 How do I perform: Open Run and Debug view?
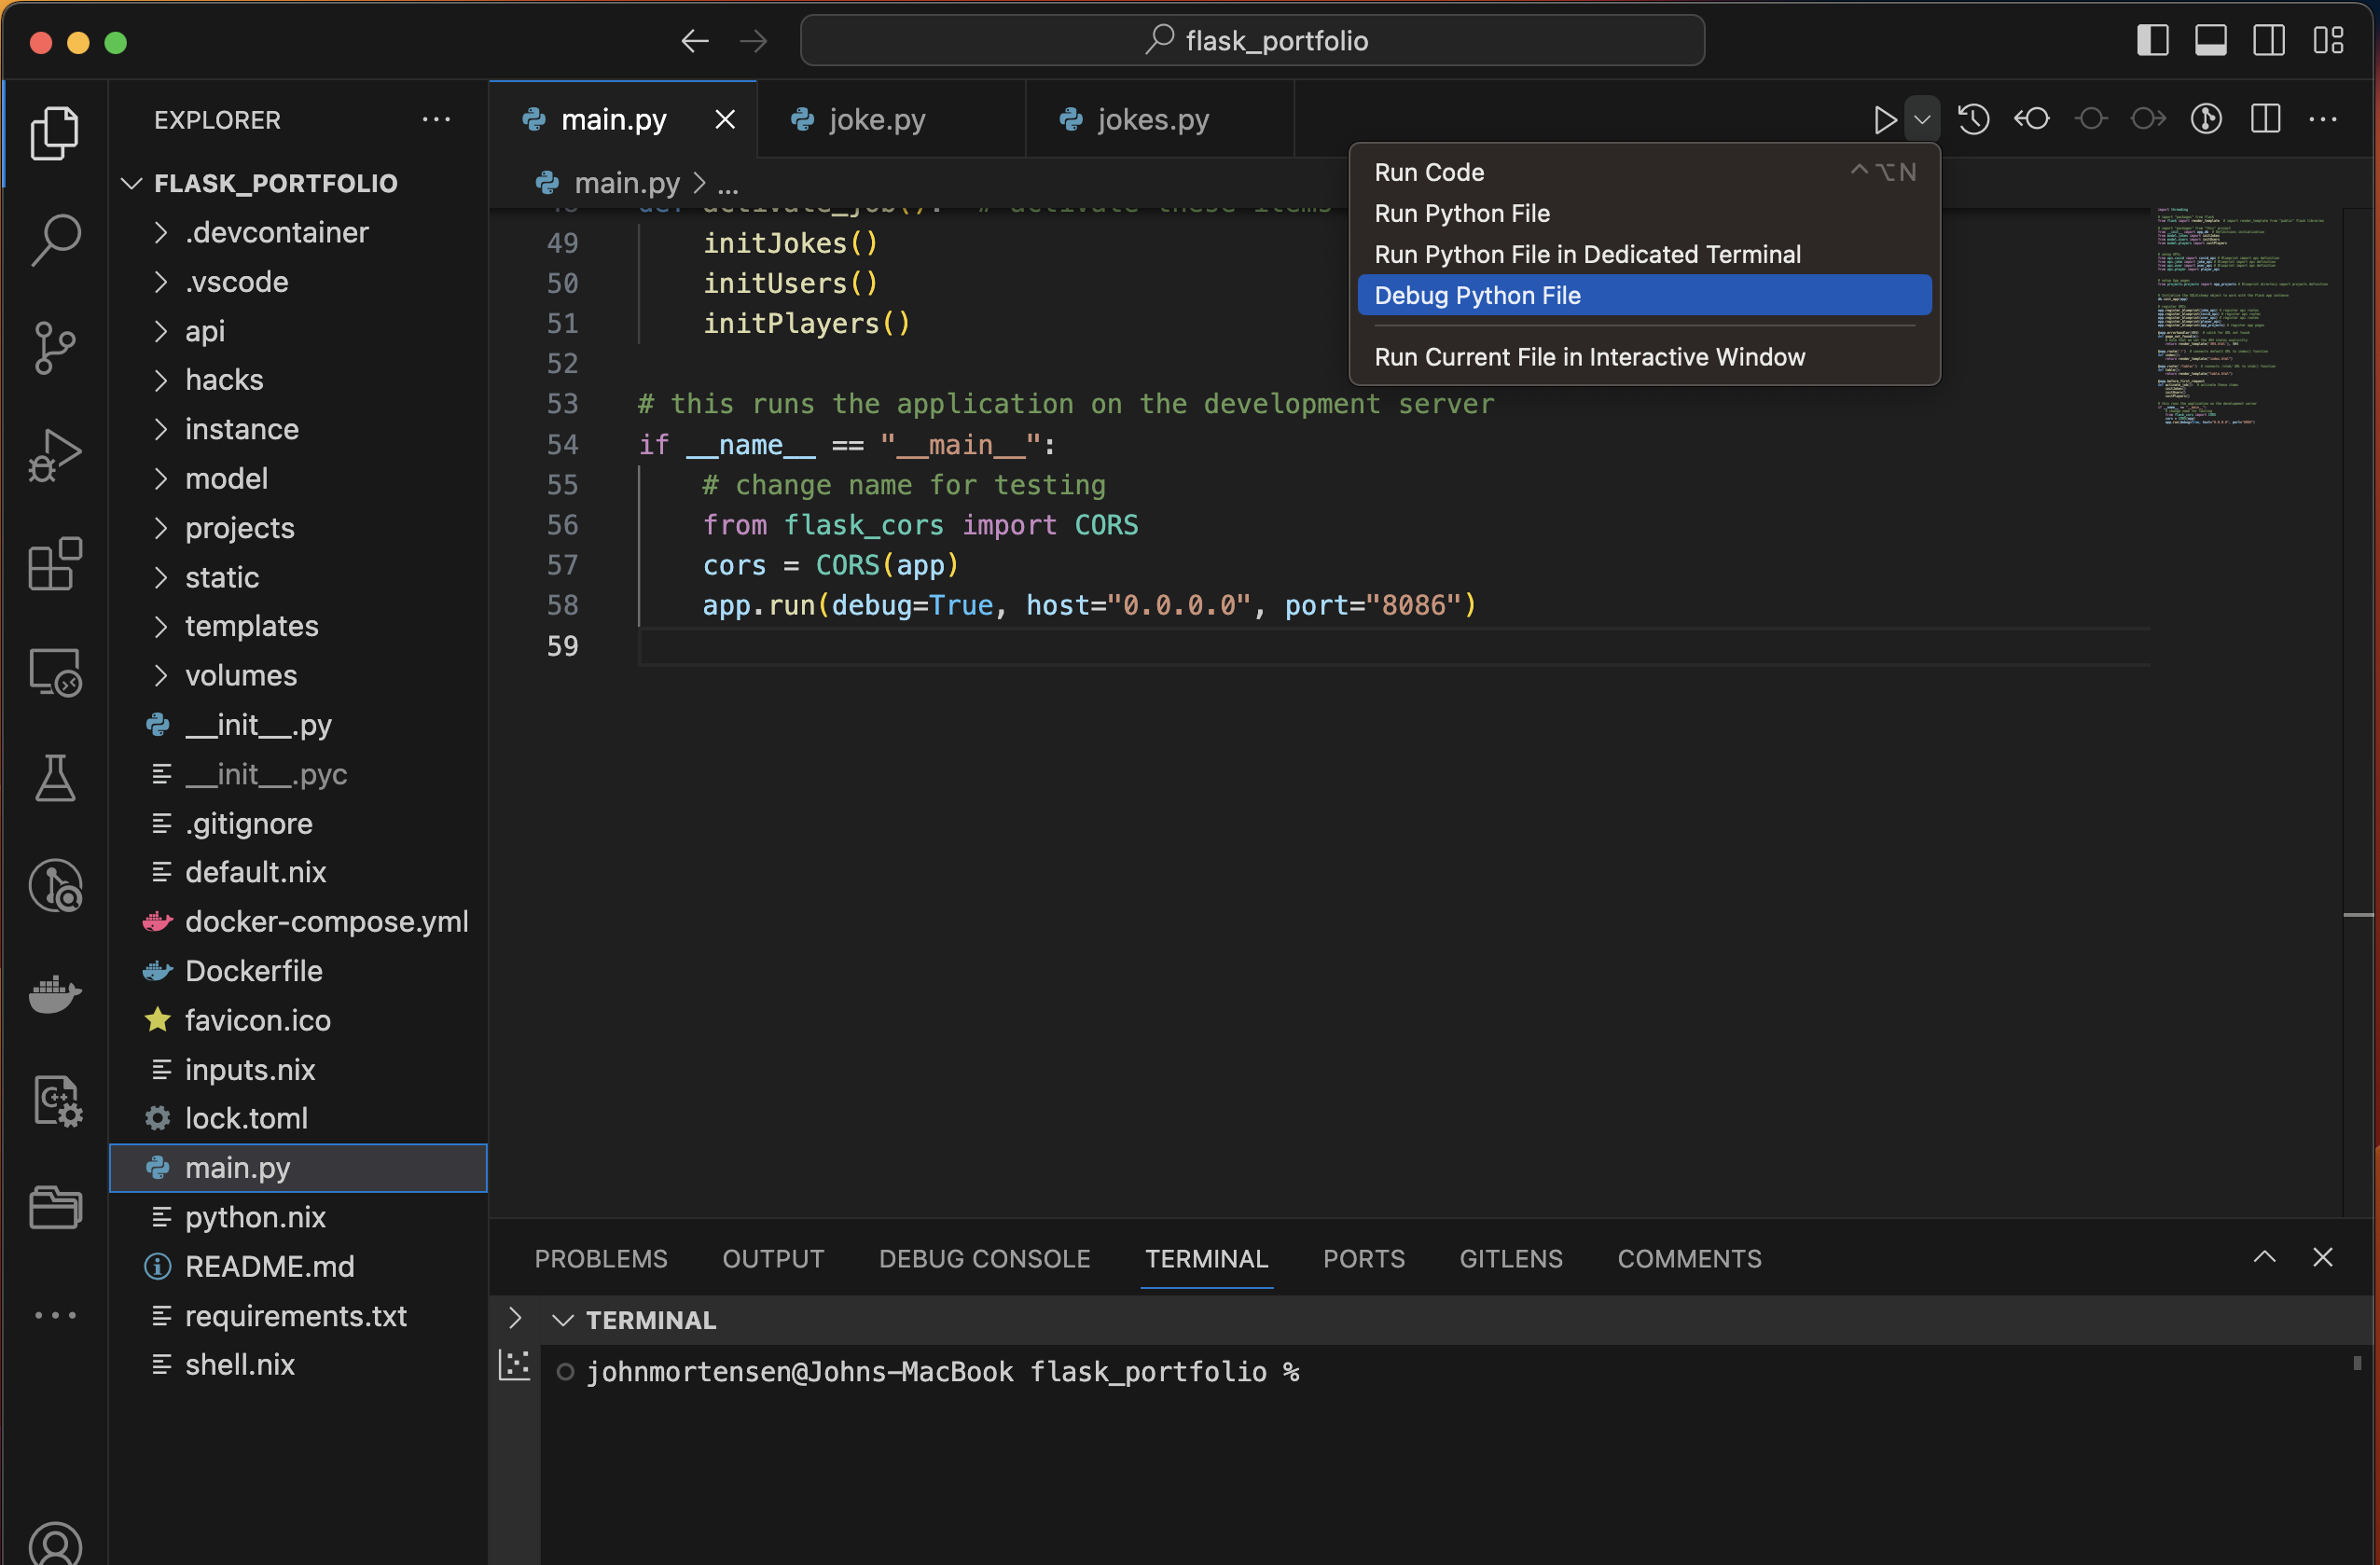[55, 456]
